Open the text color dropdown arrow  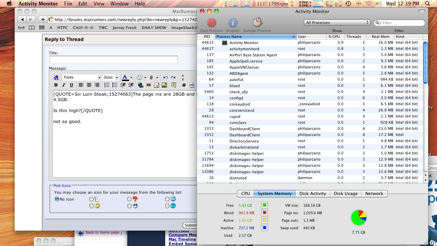[x=131, y=78]
